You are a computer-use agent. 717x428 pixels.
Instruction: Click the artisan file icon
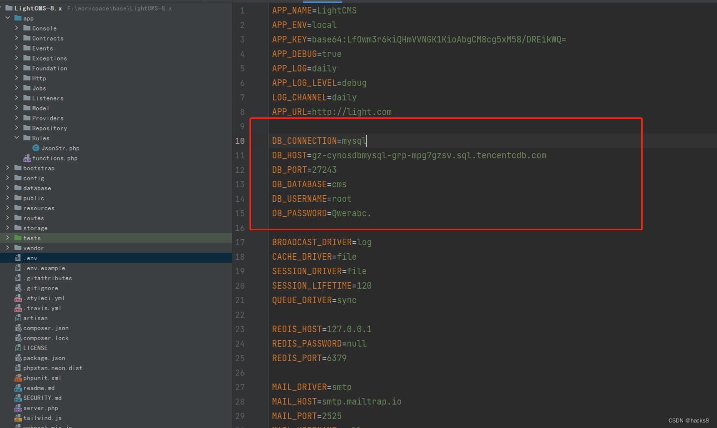[x=18, y=318]
